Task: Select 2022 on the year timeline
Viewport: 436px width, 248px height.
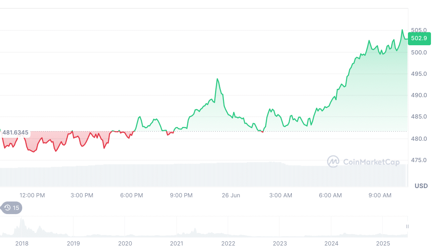Action: pyautogui.click(x=228, y=243)
